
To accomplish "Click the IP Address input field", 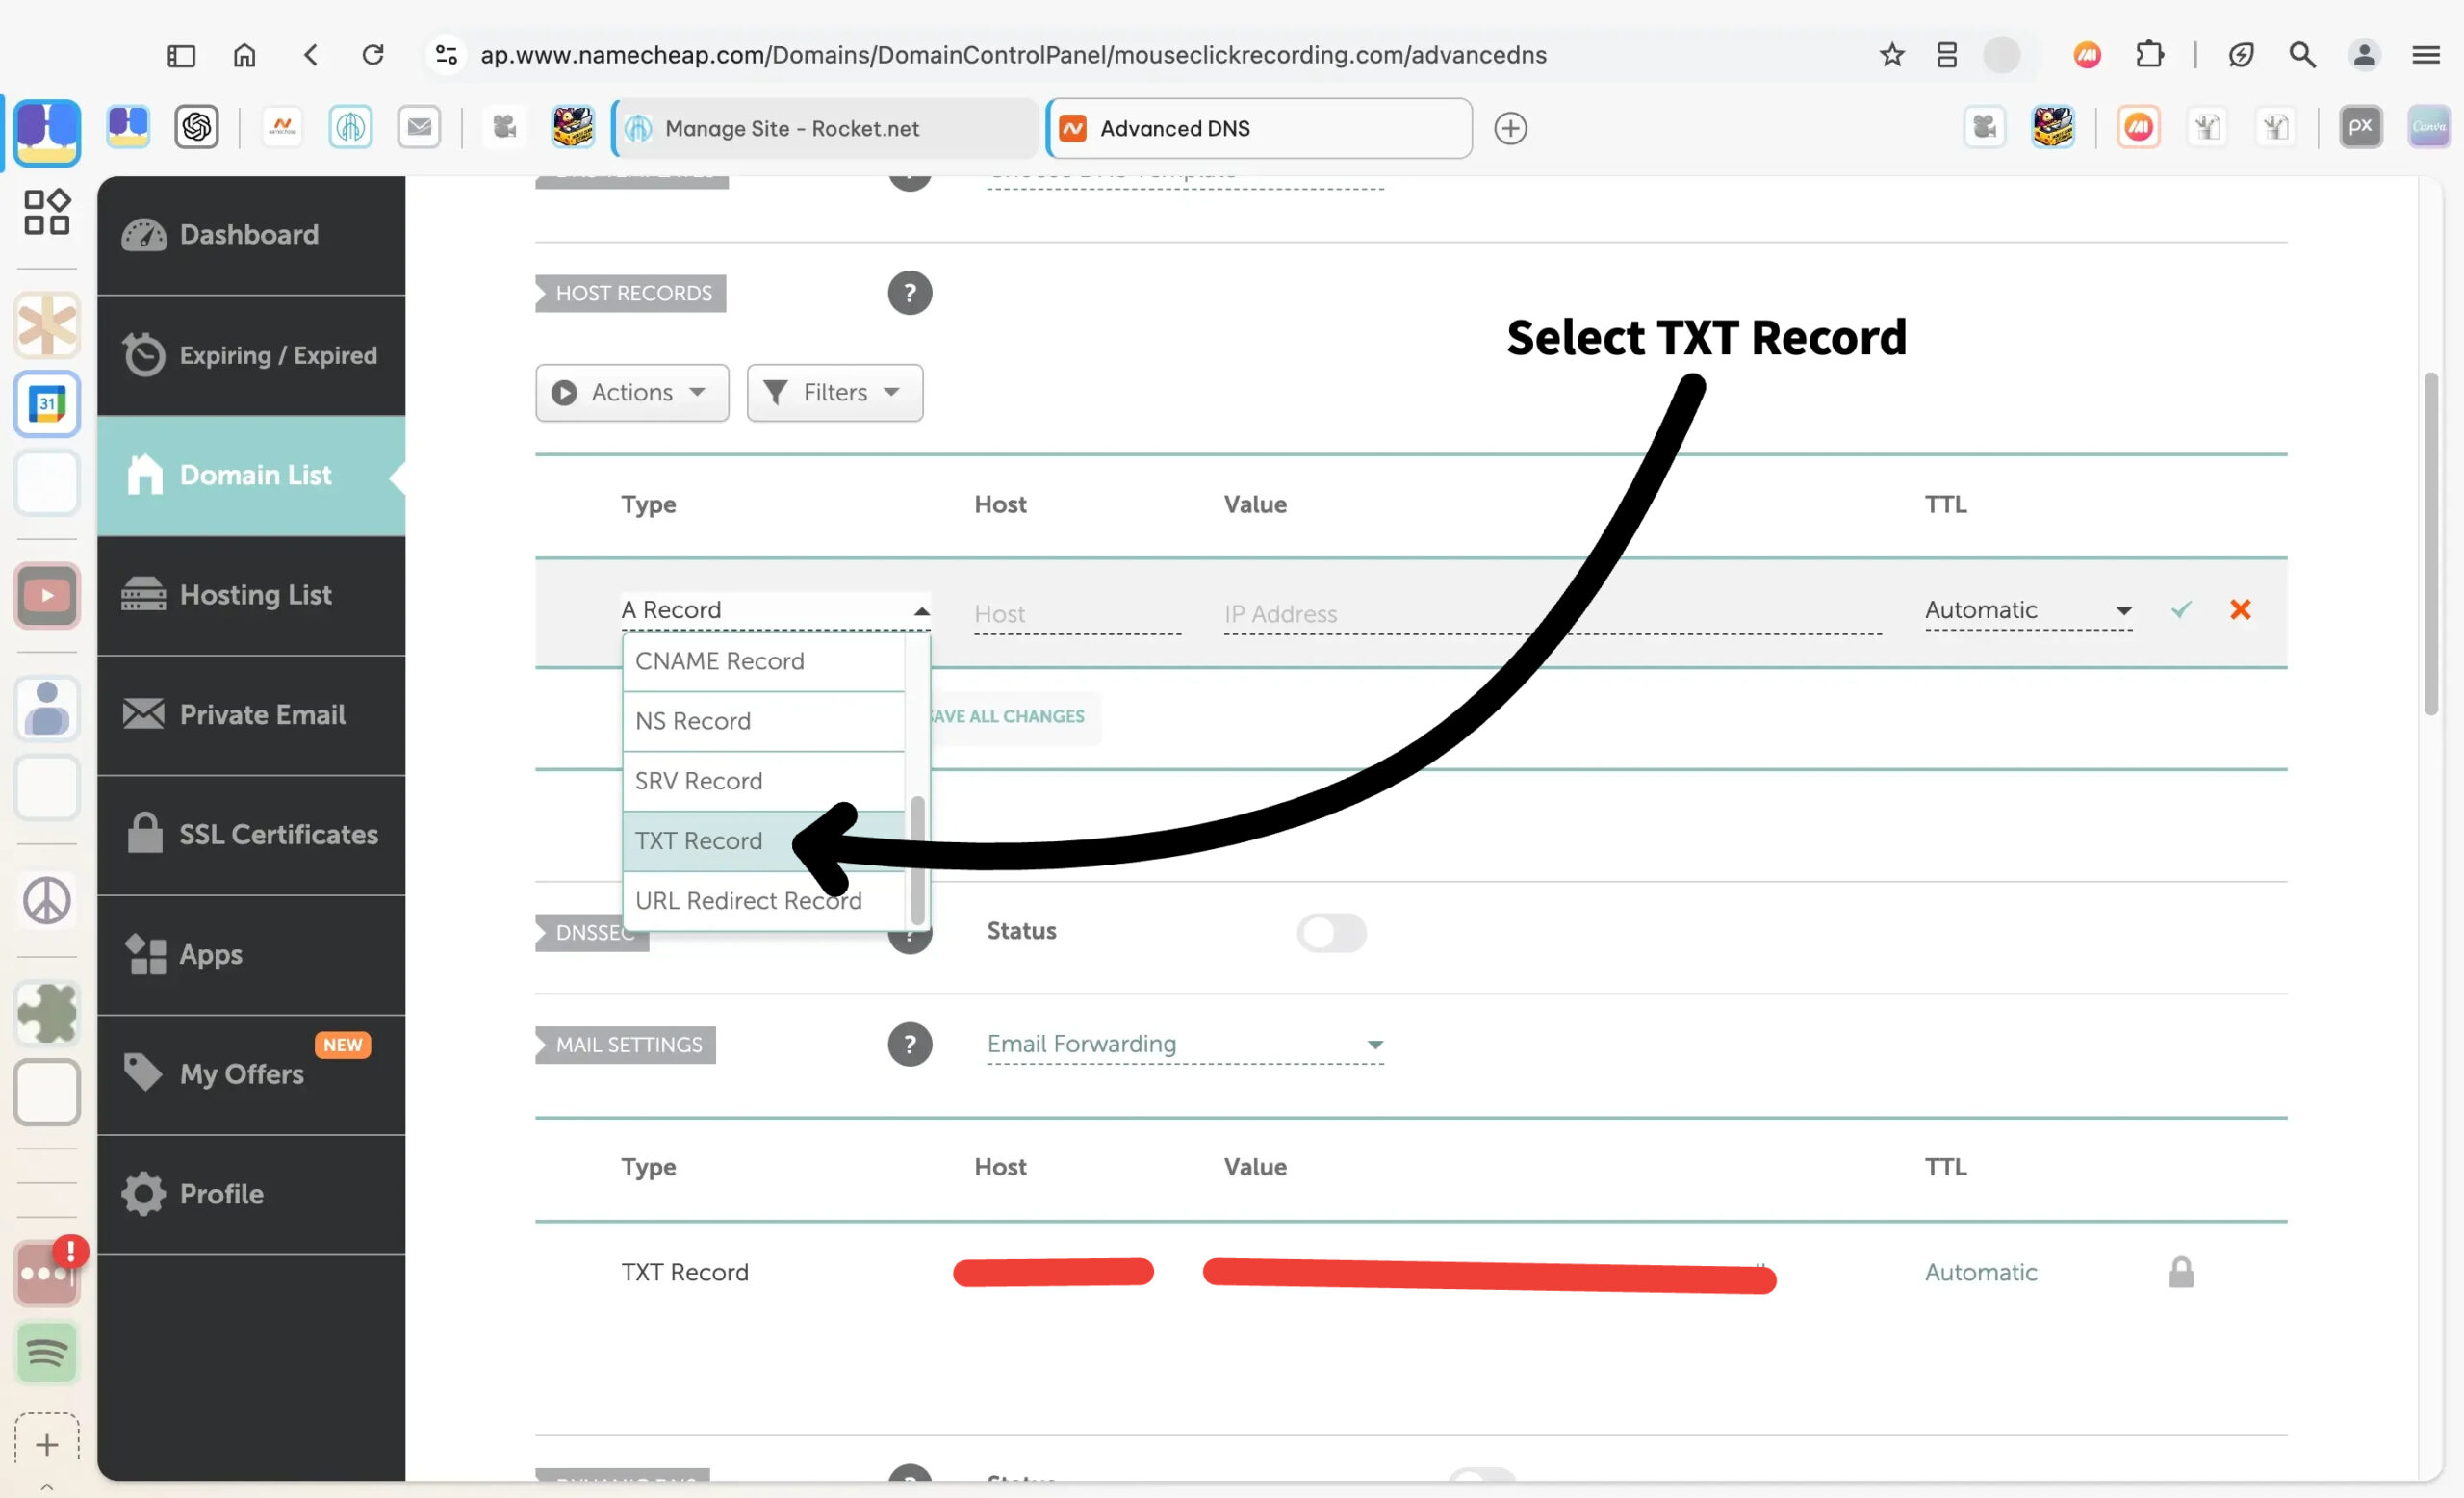I will (x=1550, y=613).
